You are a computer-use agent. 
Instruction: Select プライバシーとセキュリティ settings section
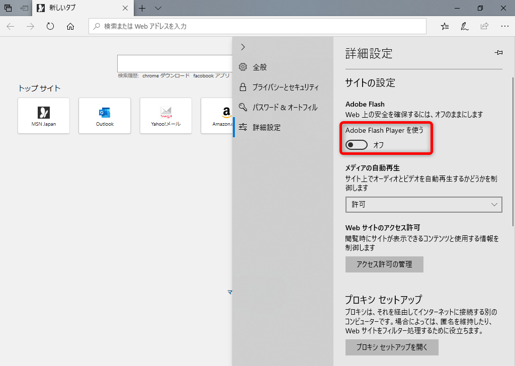pyautogui.click(x=279, y=86)
